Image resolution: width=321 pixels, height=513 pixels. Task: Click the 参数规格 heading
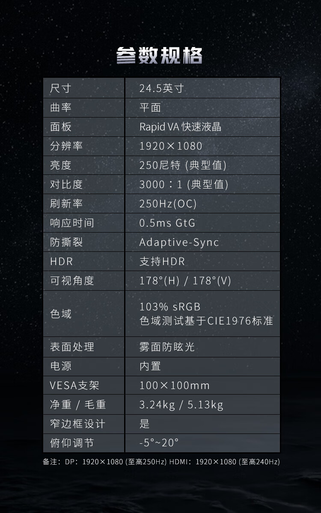click(160, 56)
